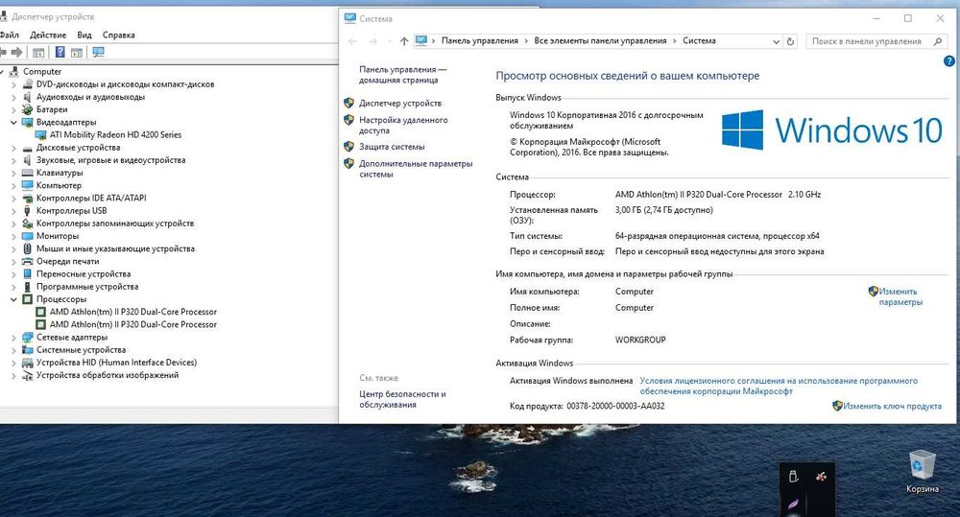Select ATI Mobility Radeon HD 4200 Series
This screenshot has width=960, height=517.
[116, 134]
